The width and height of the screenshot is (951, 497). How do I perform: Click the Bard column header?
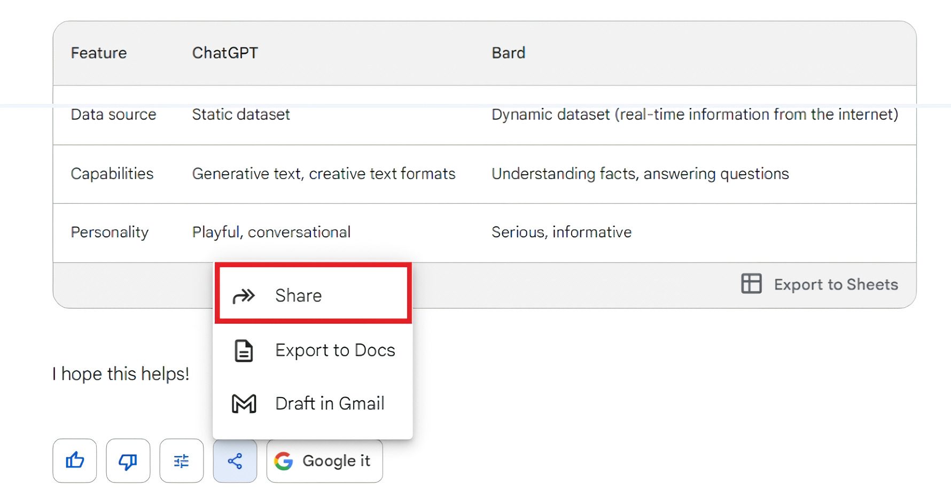(509, 53)
